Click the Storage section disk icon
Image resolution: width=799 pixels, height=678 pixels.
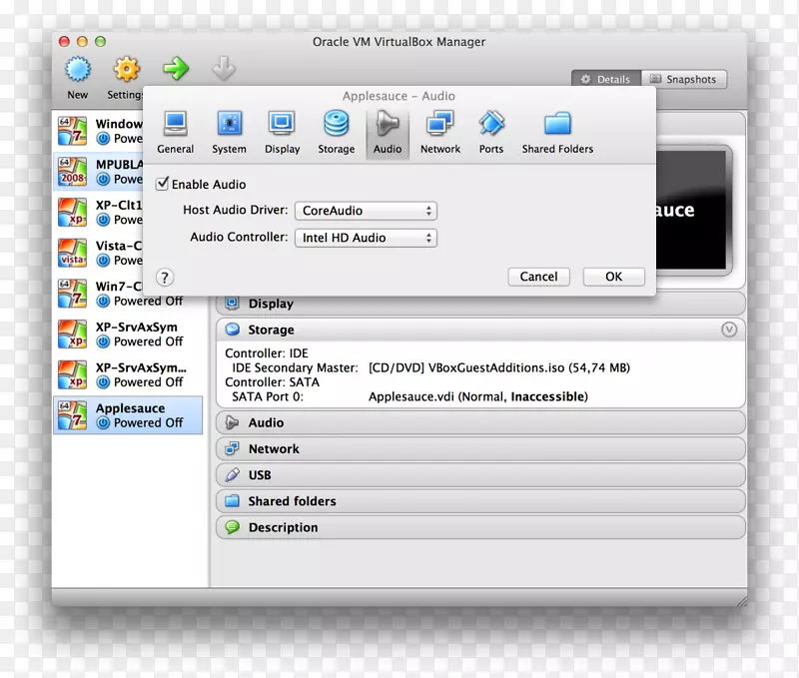[233, 330]
